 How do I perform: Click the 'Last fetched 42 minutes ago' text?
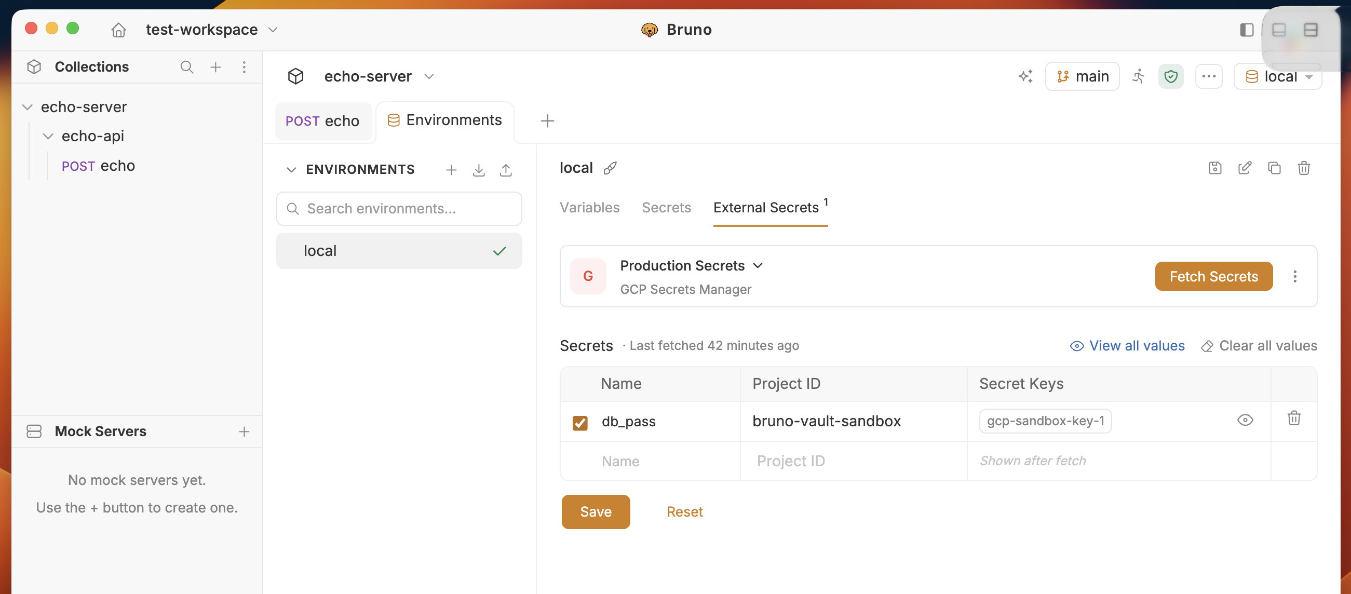(x=714, y=346)
